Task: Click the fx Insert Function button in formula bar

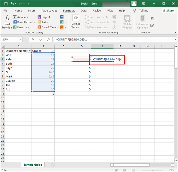Action: (49, 39)
